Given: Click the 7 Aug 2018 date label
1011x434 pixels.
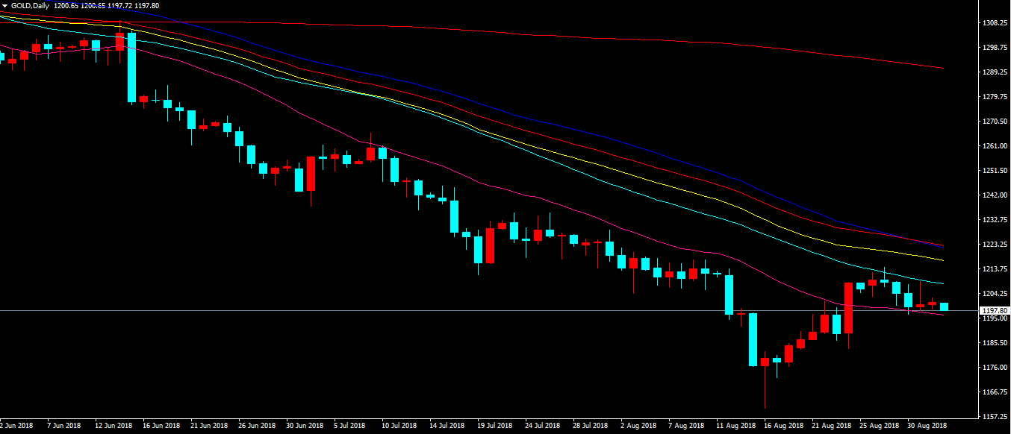Looking at the screenshot, I should pos(686,426).
